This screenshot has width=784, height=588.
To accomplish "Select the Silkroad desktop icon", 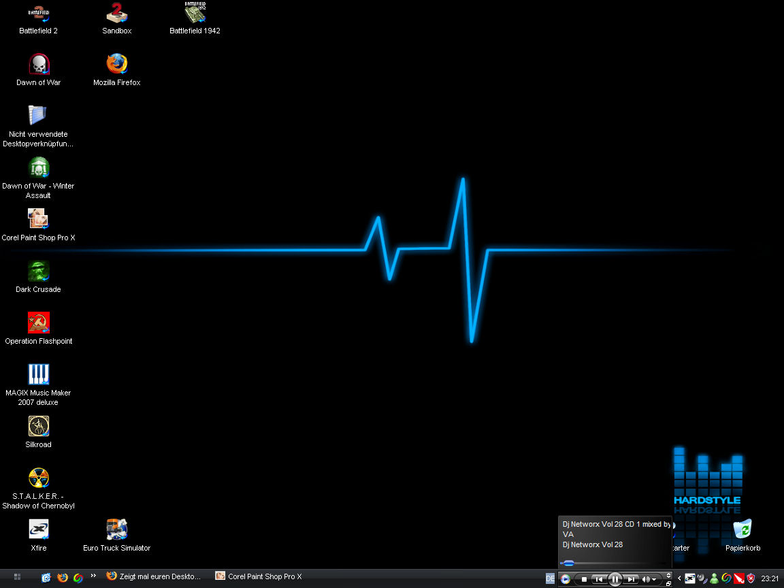I will 39,432.
